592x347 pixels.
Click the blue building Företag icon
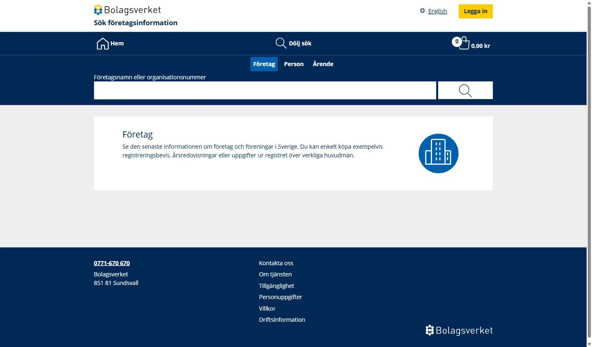[x=439, y=153]
